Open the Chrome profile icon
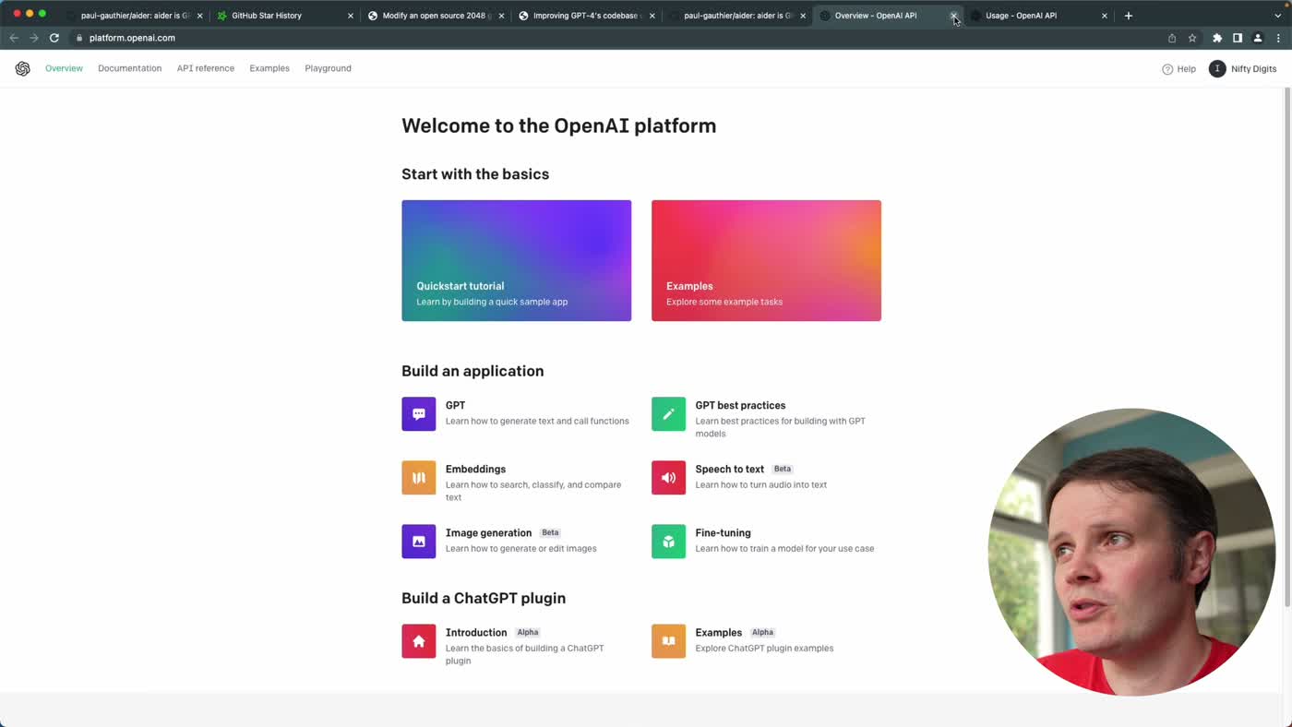Viewport: 1292px width, 727px height. click(x=1258, y=38)
